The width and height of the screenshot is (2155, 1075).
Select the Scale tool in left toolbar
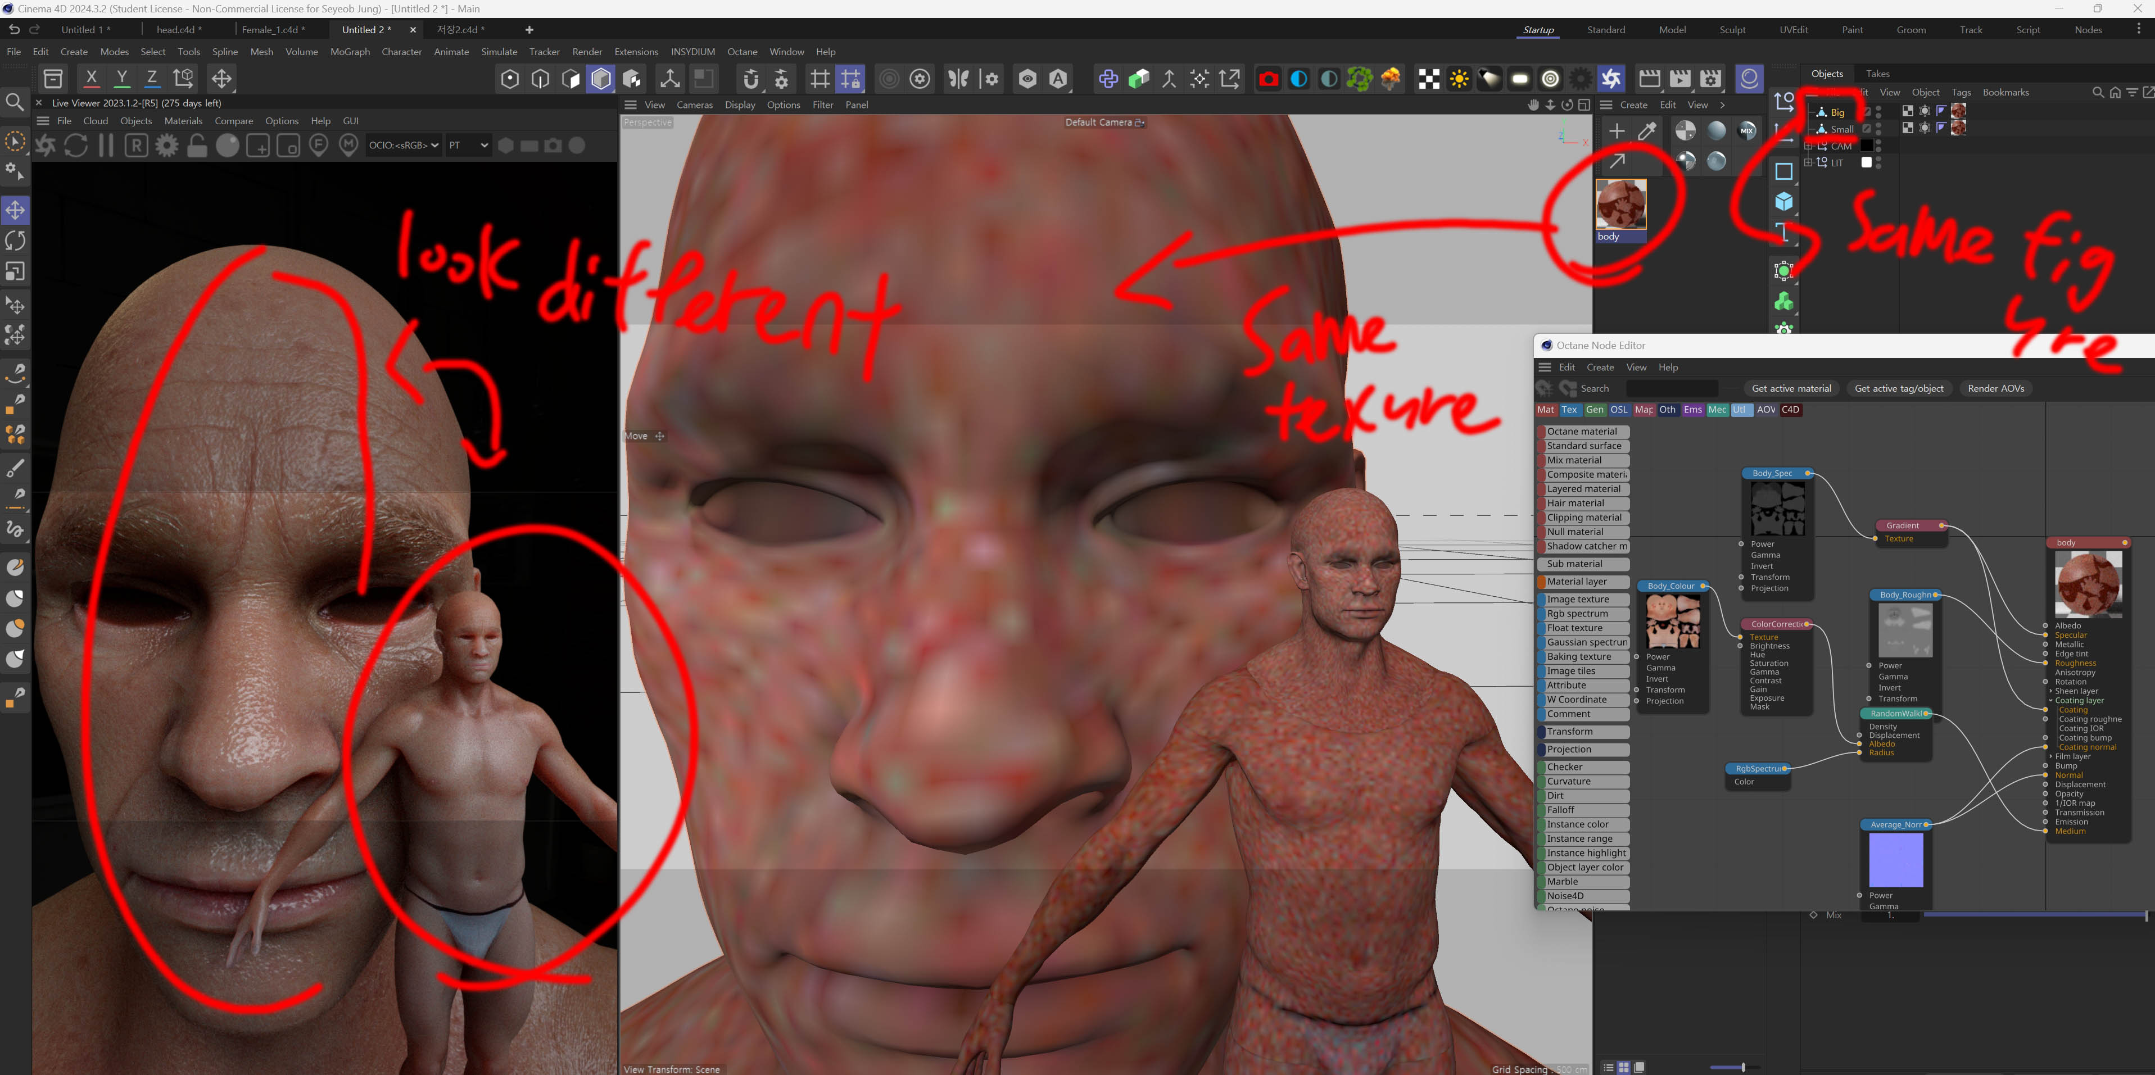(15, 272)
